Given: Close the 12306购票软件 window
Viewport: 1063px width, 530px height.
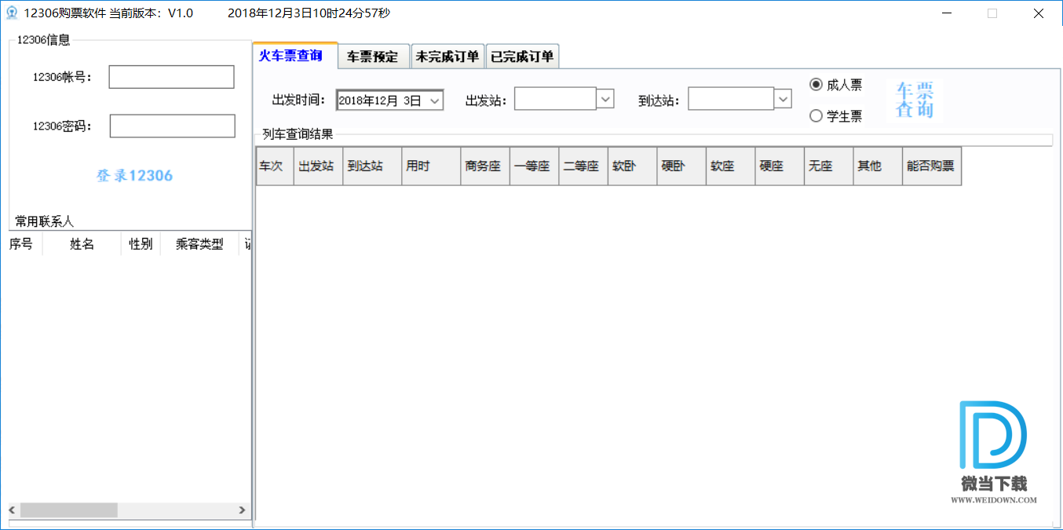Looking at the screenshot, I should (x=1038, y=13).
